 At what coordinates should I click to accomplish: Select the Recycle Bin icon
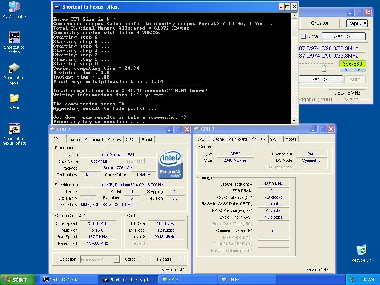[x=361, y=253]
